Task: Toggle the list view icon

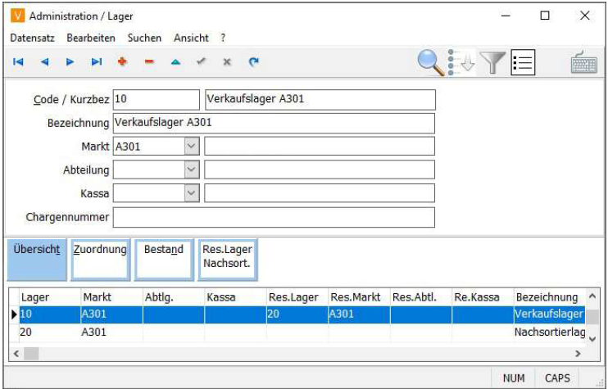Action: 522,62
